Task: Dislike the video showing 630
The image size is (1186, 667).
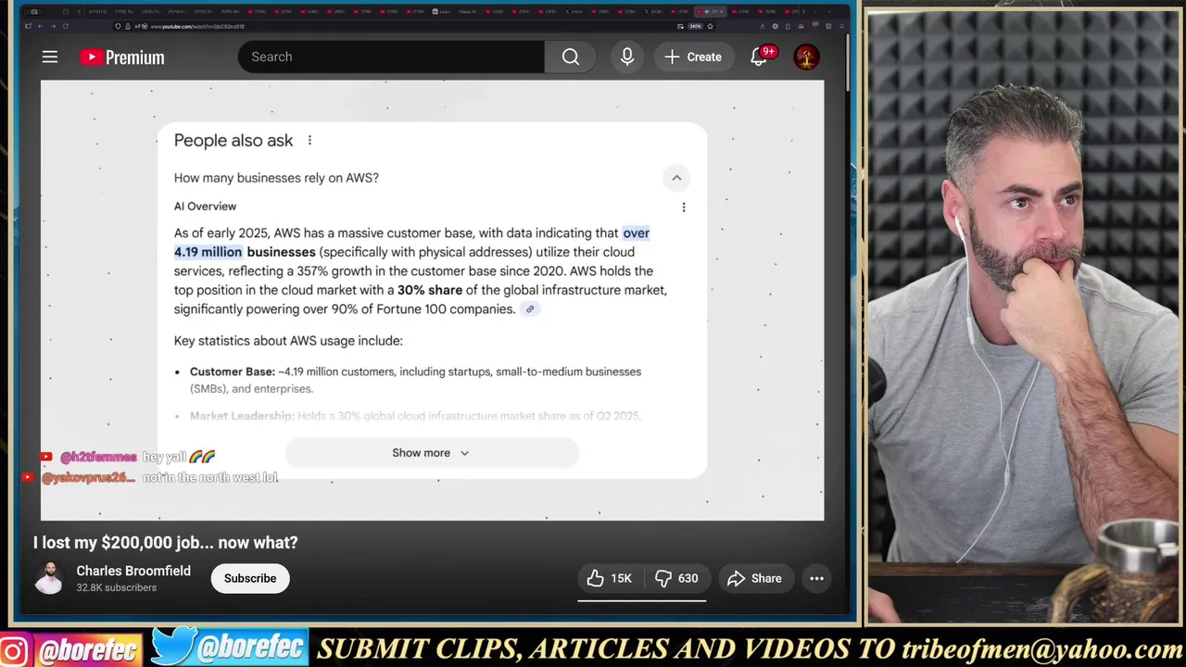Action: point(676,578)
